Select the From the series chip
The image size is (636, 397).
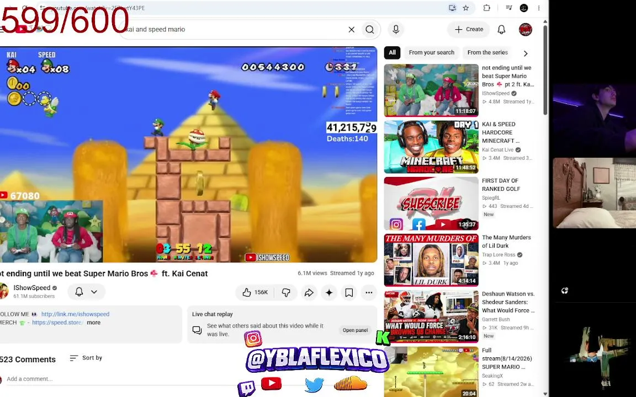(x=487, y=52)
